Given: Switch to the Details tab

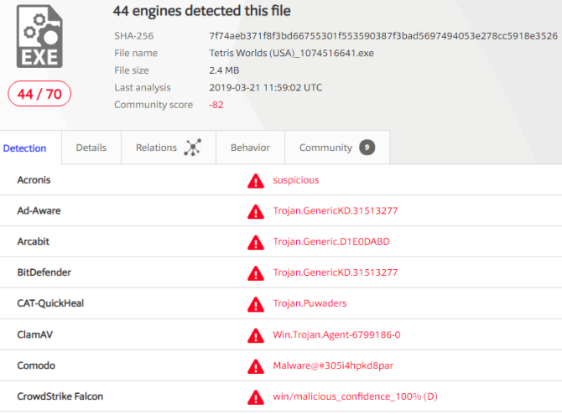Looking at the screenshot, I should (91, 147).
